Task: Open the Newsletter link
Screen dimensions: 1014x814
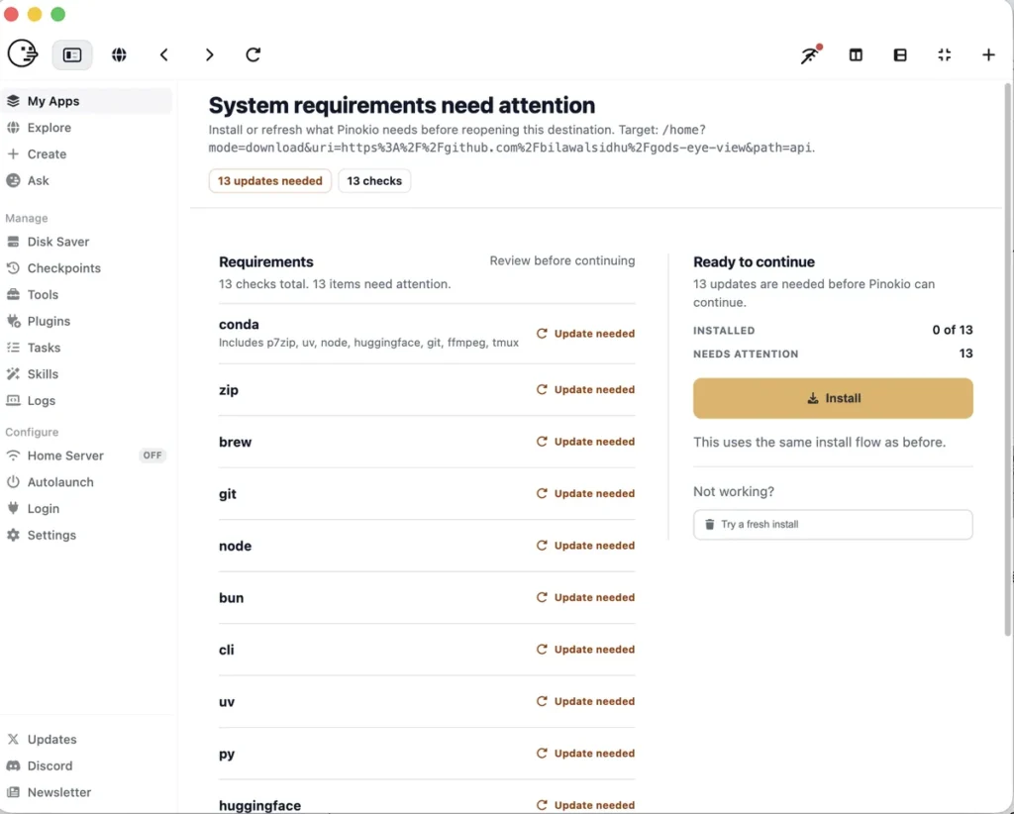Action: tap(87, 792)
